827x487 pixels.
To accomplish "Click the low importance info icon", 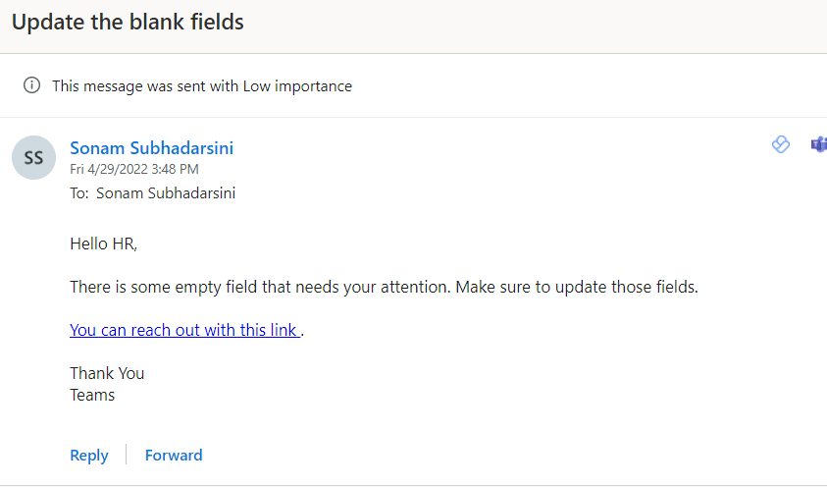I will (31, 85).
